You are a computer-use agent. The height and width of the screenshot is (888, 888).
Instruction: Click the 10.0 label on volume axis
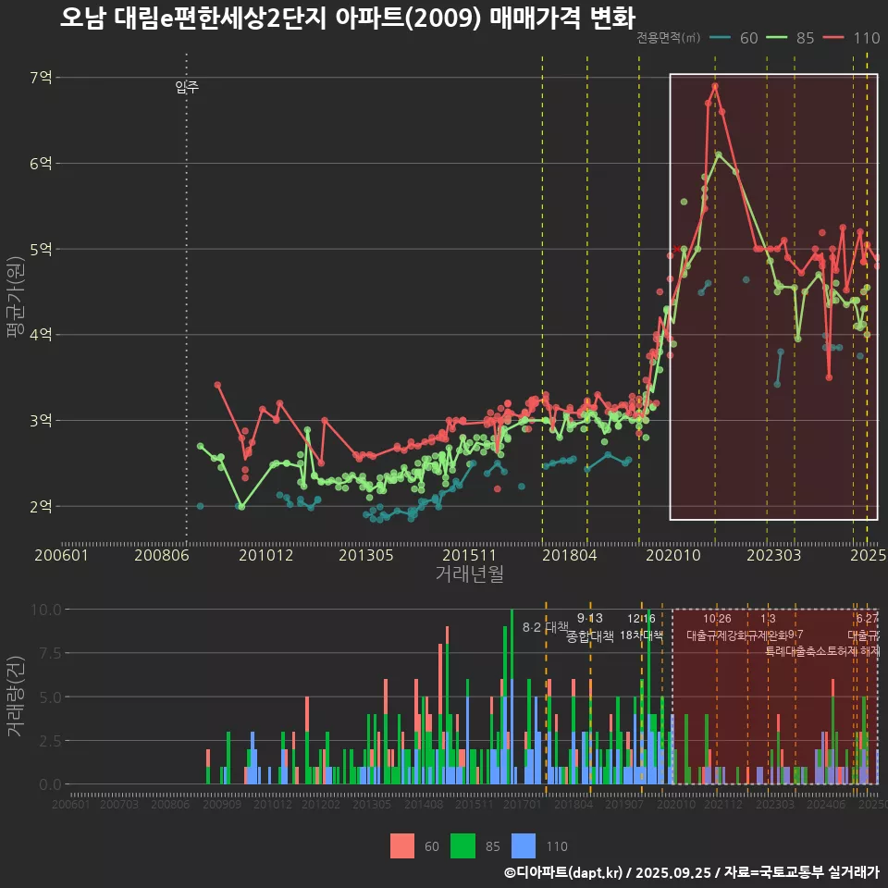[x=44, y=610]
